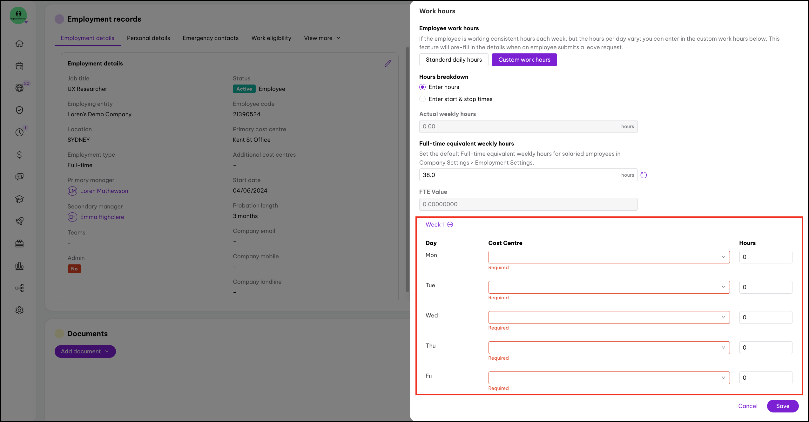Select Enter start & stop times option
The width and height of the screenshot is (809, 422).
(x=422, y=99)
